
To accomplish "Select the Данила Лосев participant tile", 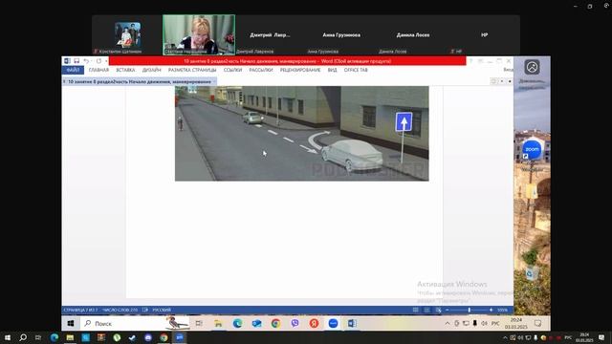I will 412,35.
